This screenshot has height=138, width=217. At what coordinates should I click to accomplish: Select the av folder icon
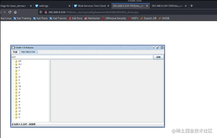click(x=16, y=77)
